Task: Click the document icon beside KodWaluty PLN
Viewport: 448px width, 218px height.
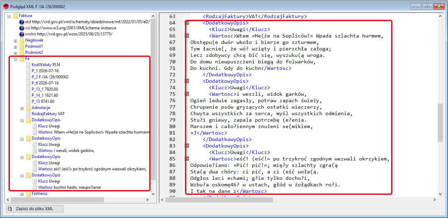Action: (29, 65)
